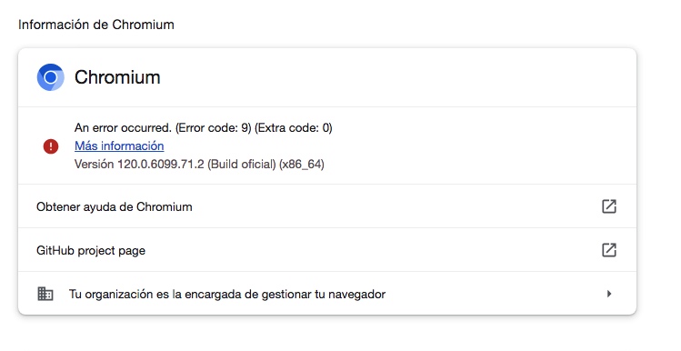
Task: Click the Chromium title text
Action: coord(117,77)
